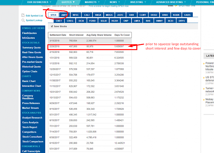Select the SPEX symbol tab
The height and width of the screenshot is (153, 214).
53,15
